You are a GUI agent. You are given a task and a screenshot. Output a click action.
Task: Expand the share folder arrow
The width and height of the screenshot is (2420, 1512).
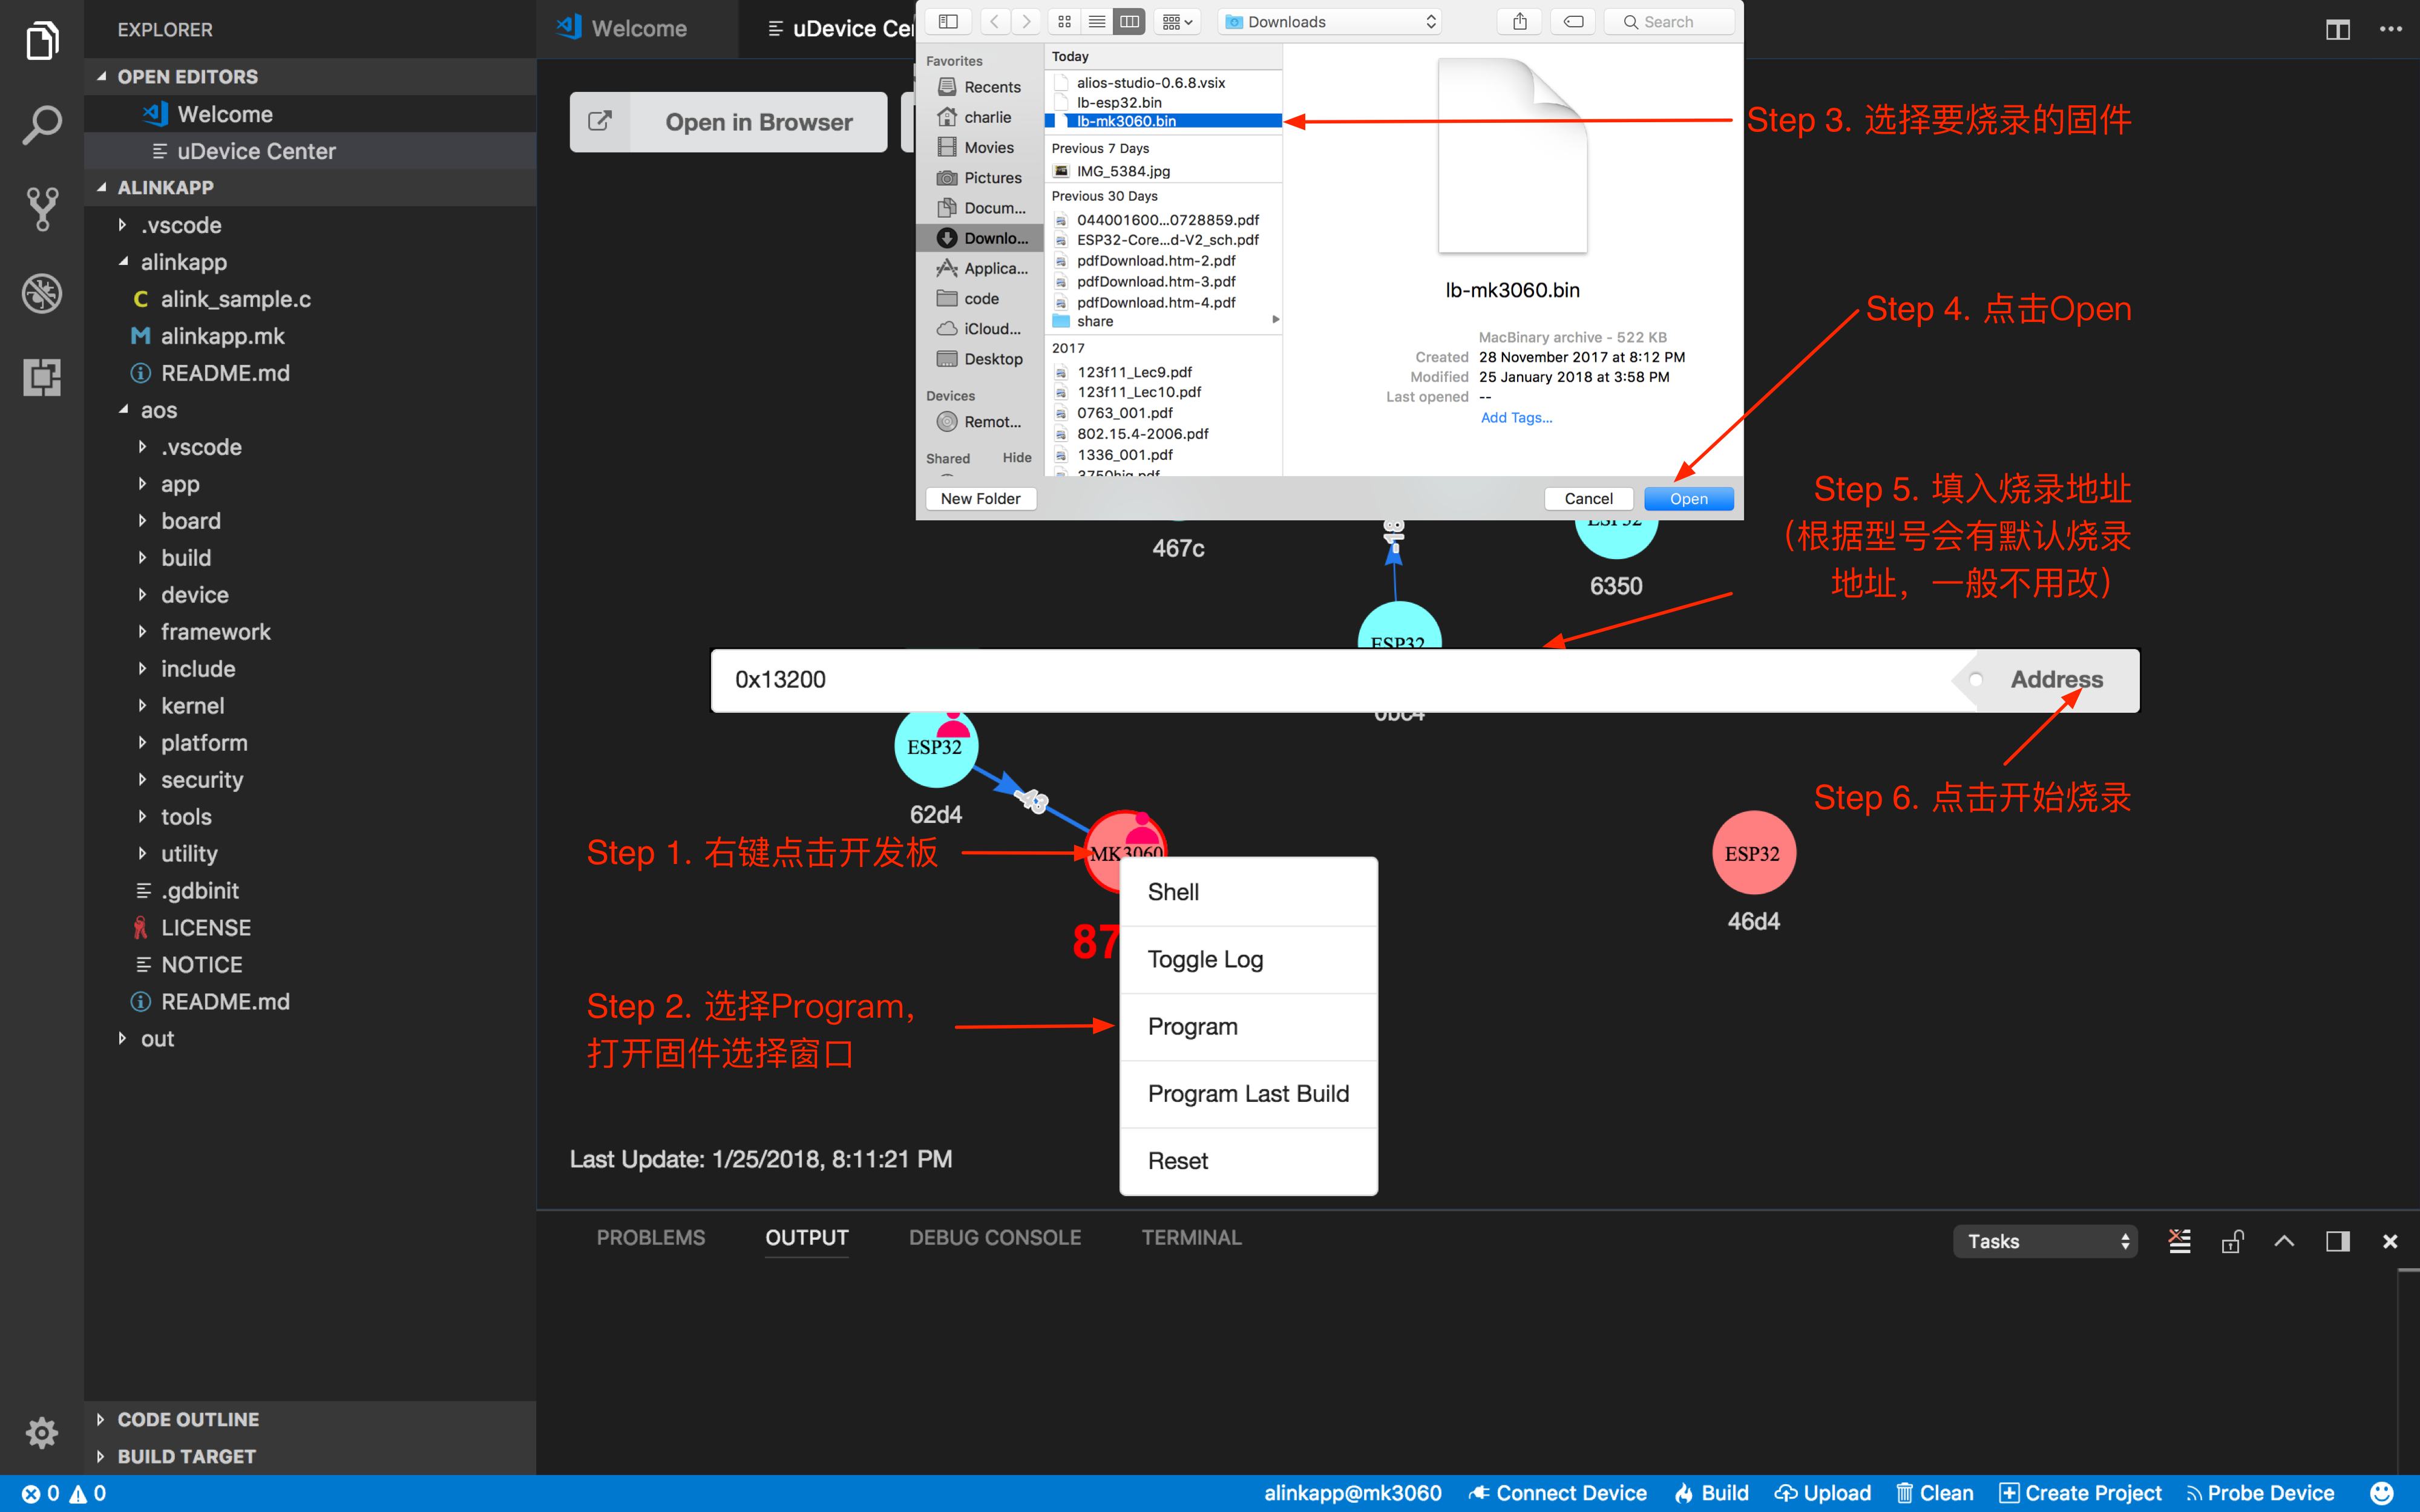click(1275, 320)
